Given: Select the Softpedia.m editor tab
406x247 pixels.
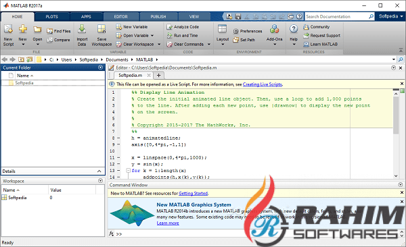Looking at the screenshot, I should coord(130,75).
